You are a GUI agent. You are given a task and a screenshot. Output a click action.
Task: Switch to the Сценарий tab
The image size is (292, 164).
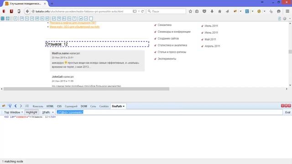tap(71, 106)
